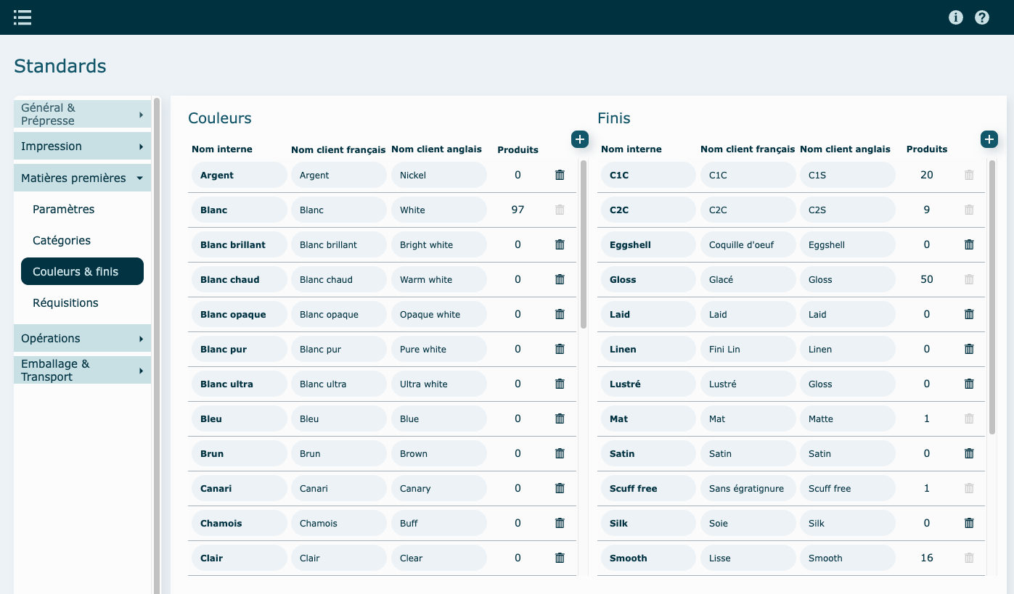The image size is (1014, 594).
Task: Trash the Blanc chaud color entry
Action: (560, 279)
